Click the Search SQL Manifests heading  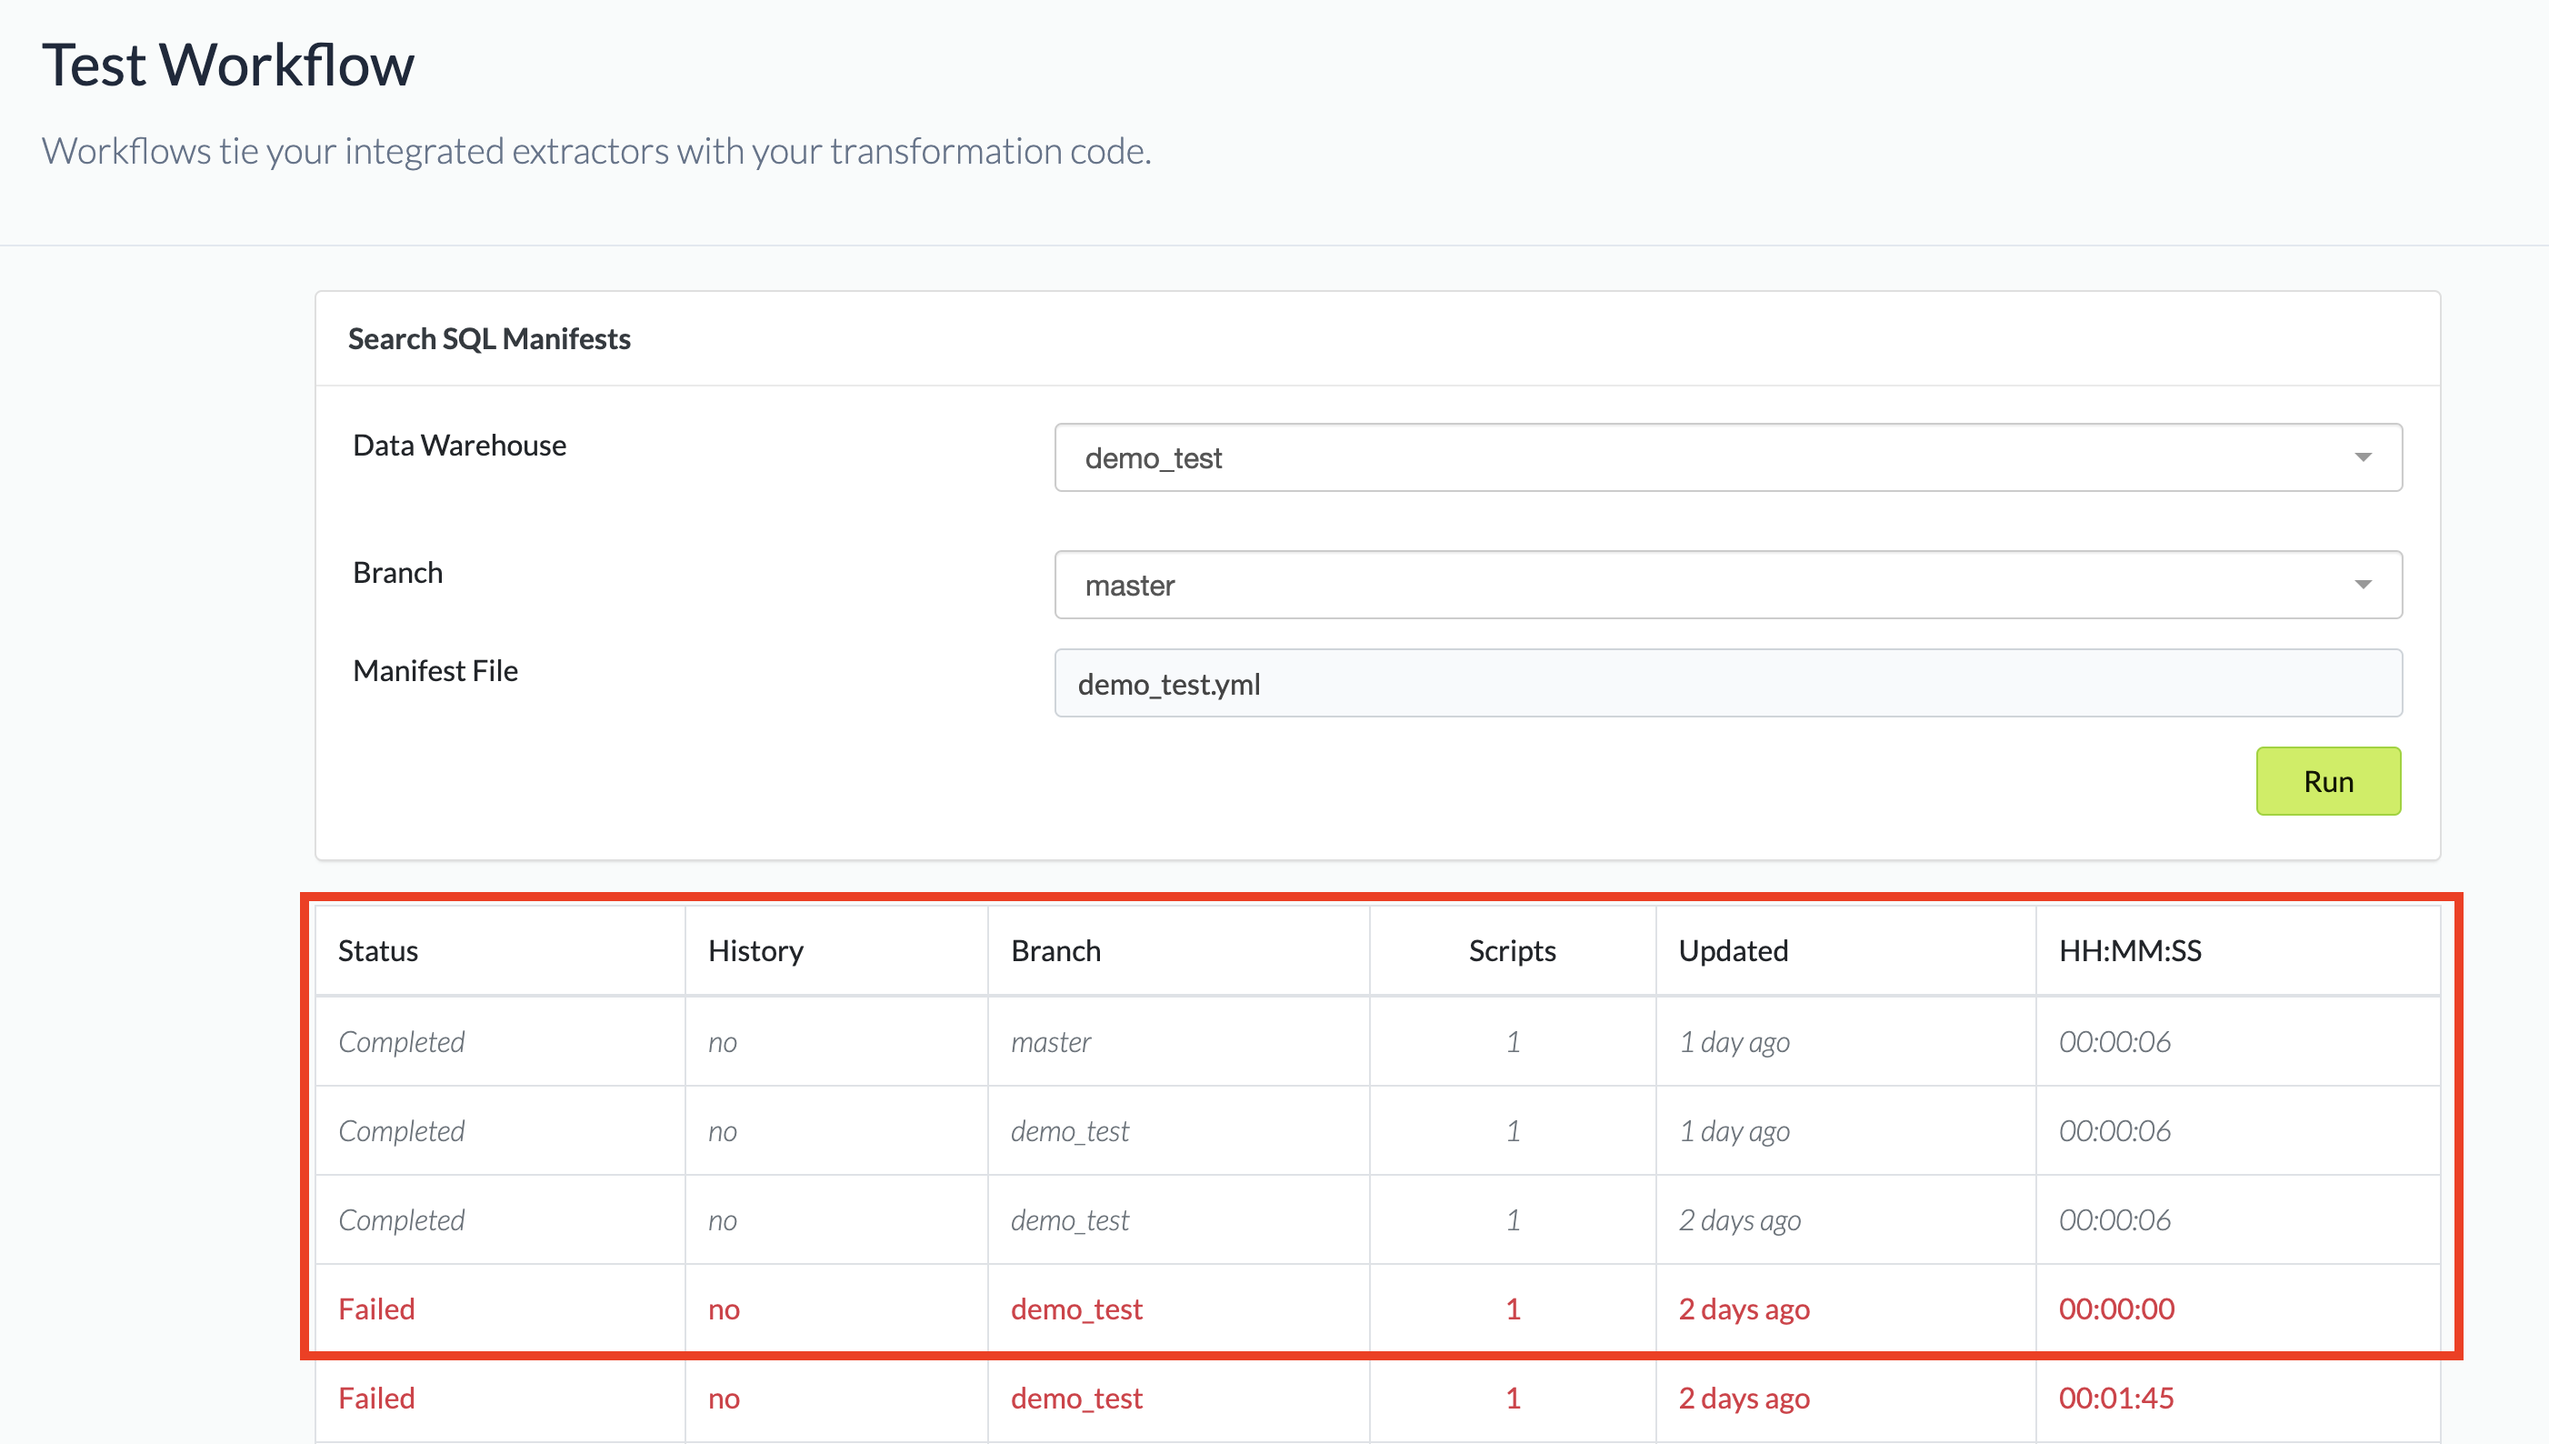pyautogui.click(x=489, y=339)
